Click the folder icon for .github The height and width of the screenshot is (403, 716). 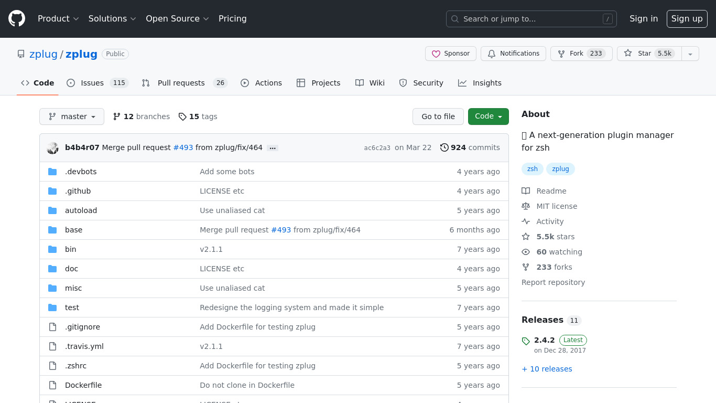tap(52, 191)
